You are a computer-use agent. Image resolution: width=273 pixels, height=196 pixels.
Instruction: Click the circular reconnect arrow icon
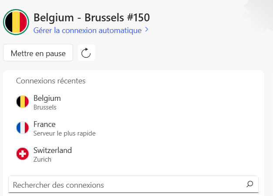click(86, 53)
